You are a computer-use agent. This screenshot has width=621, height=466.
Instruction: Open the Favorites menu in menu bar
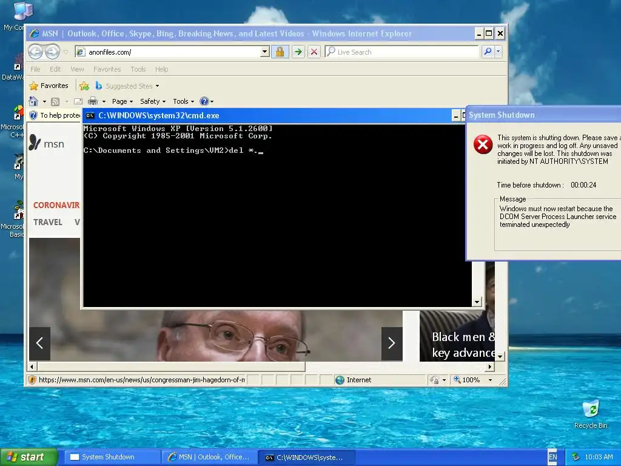[x=107, y=69]
